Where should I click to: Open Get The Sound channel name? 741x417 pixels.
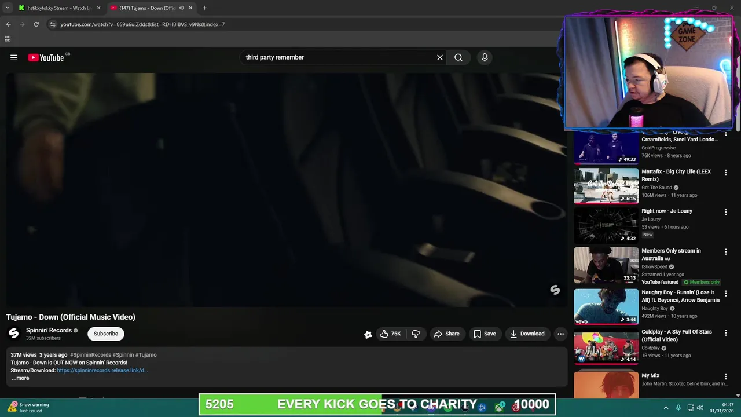[656, 188]
